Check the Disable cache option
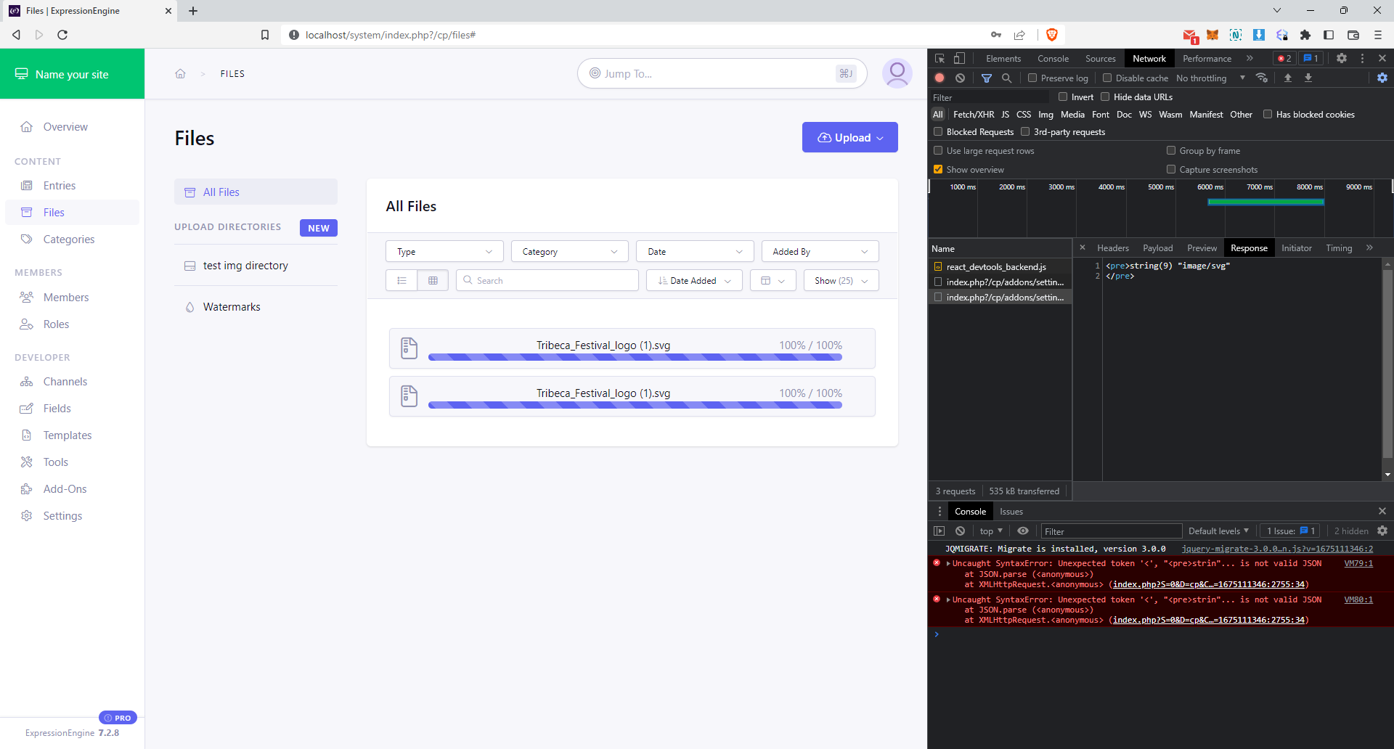The width and height of the screenshot is (1394, 749). click(x=1107, y=78)
